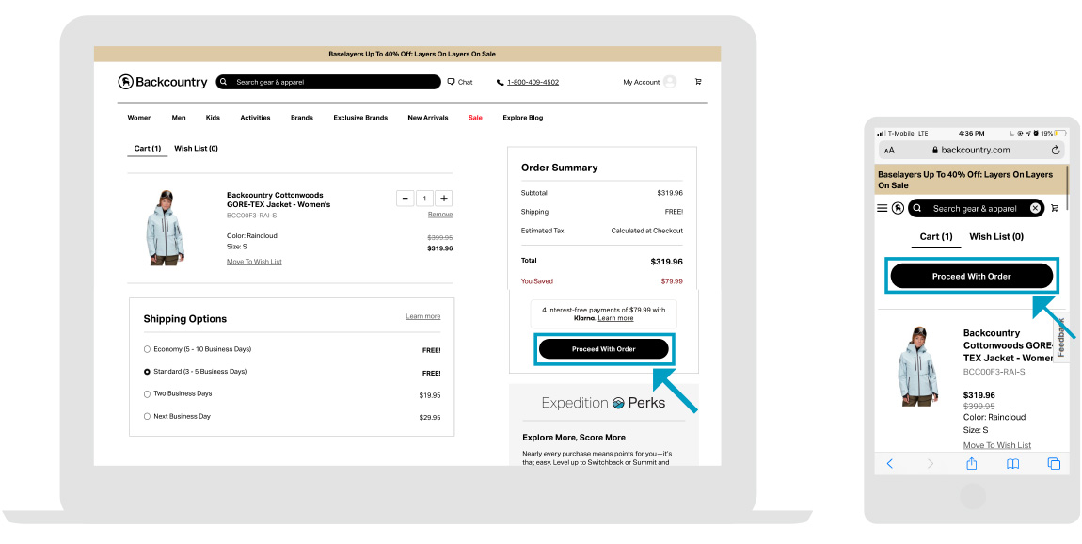Open Safari tabs icon on phone
1082x544 pixels.
click(1054, 464)
